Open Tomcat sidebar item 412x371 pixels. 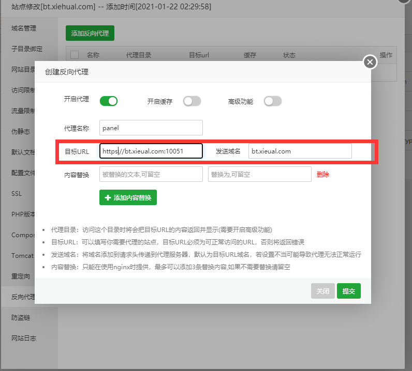[x=23, y=256]
